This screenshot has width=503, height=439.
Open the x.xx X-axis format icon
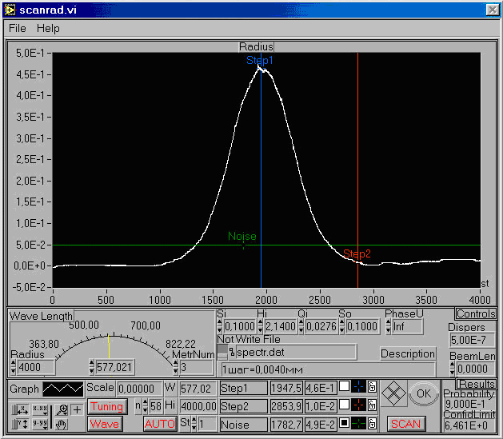40,409
